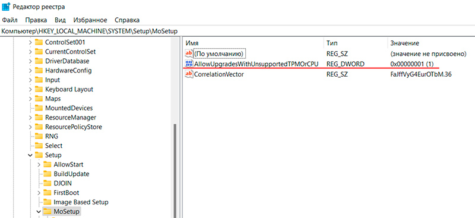
Task: Click the DriverDatabase folder icon
Action: 39,61
